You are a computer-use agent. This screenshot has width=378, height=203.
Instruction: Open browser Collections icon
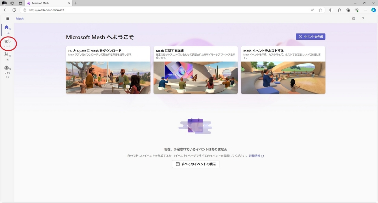point(348,10)
